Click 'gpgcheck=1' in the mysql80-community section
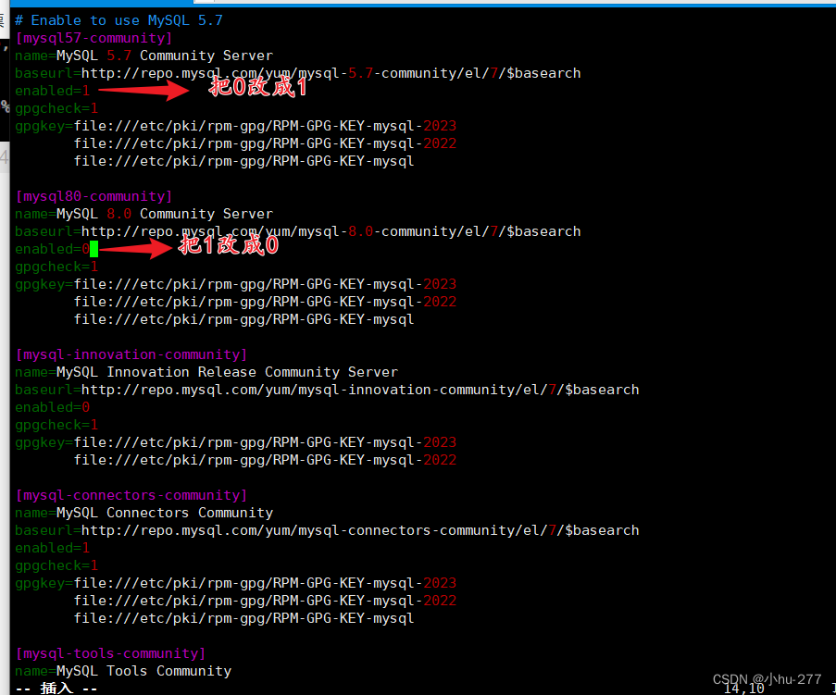Image resolution: width=836 pixels, height=695 pixels. click(56, 267)
